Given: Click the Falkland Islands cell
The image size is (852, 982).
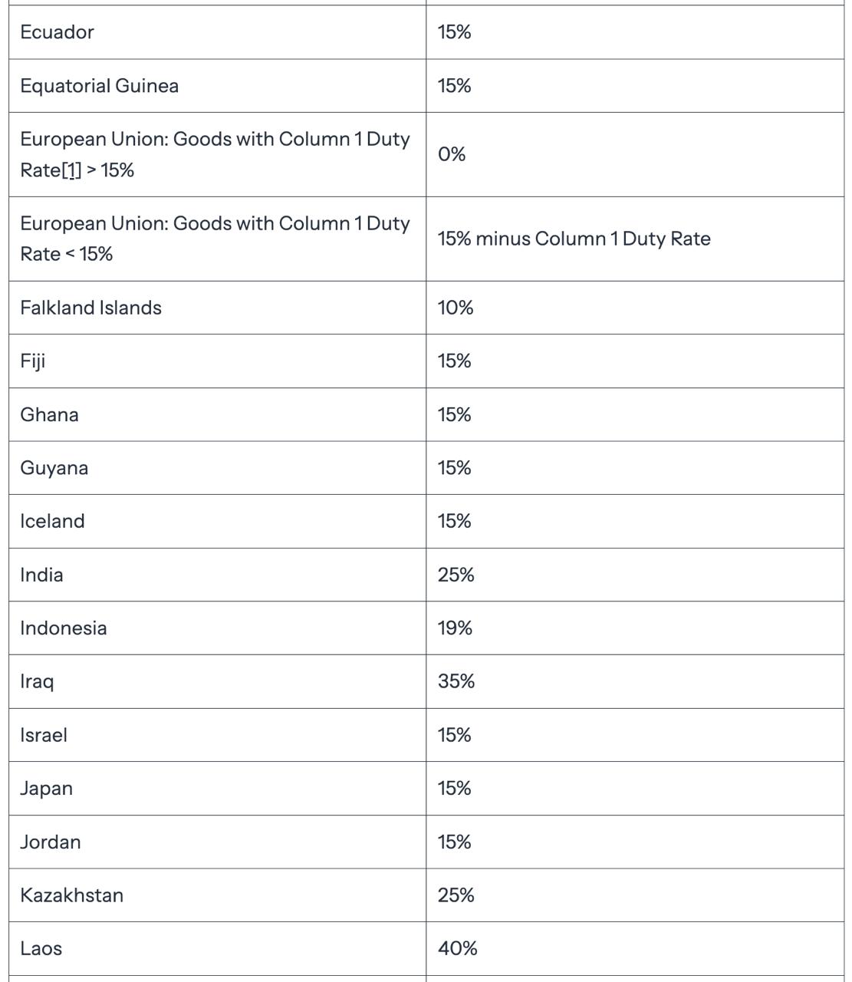Looking at the screenshot, I should pos(91,308).
